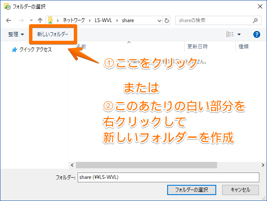
Task: Select クイック アクセス in the navigation pane
Action: [35, 50]
